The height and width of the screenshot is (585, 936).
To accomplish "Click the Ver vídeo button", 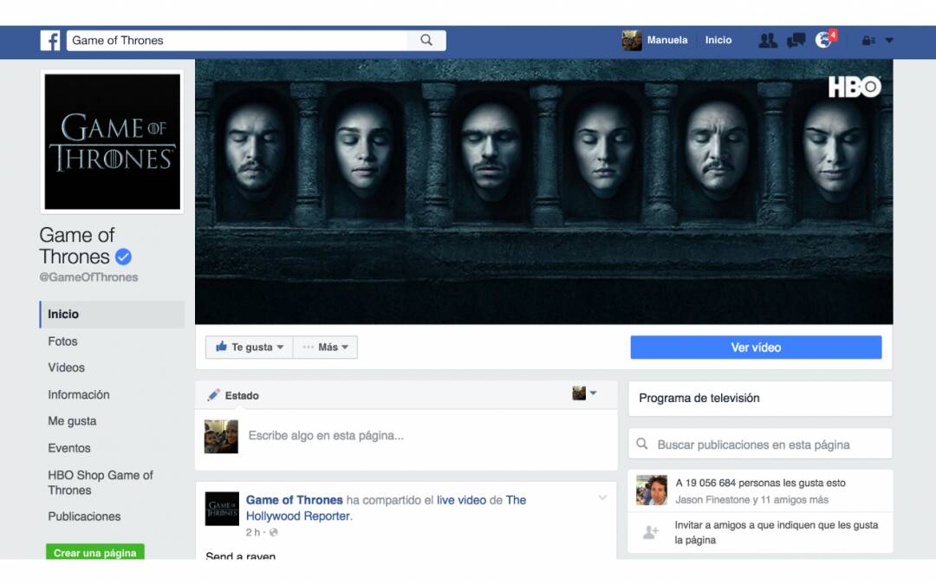I will [756, 348].
